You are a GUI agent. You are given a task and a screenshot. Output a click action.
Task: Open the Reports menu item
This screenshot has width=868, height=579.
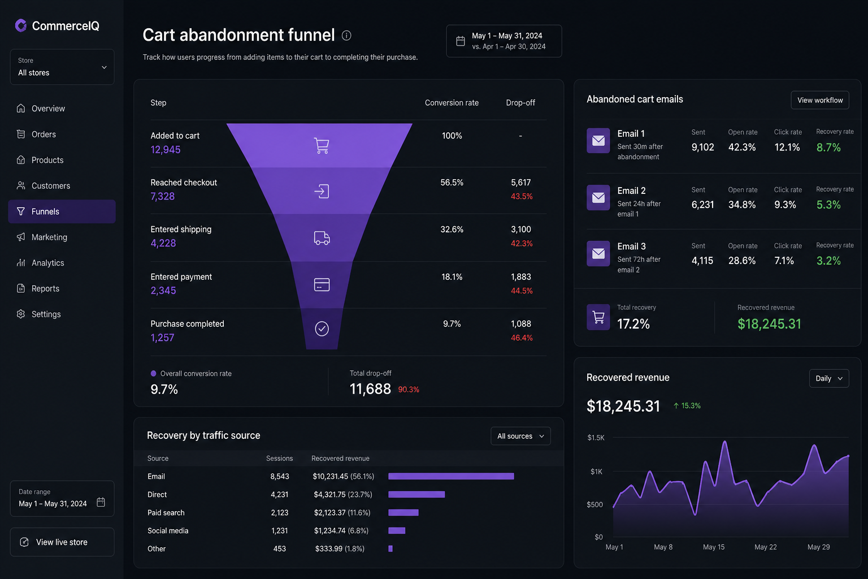tap(62, 288)
